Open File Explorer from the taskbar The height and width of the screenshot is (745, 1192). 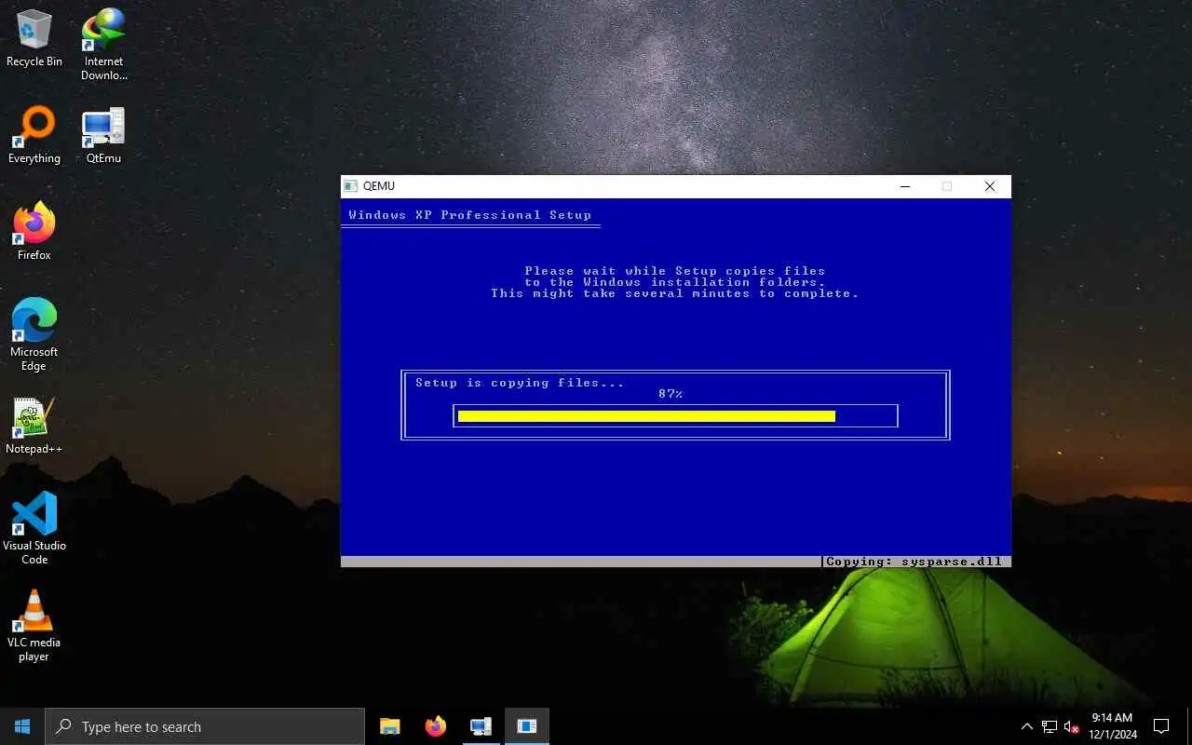click(x=390, y=726)
